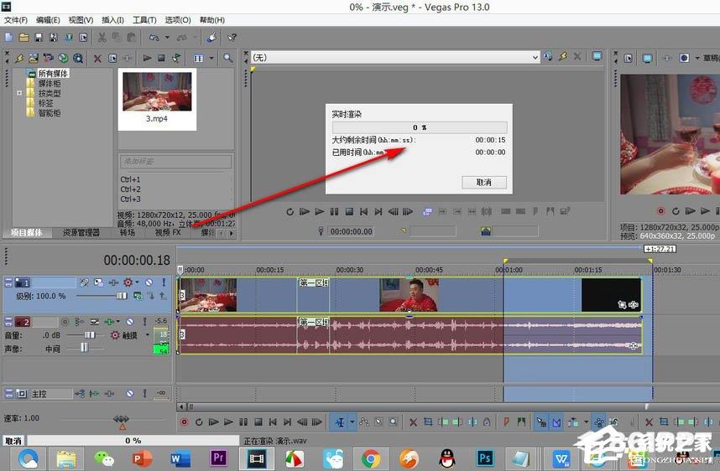Select the 智能柜 folder in tree
This screenshot has width=720, height=471.
(x=50, y=113)
